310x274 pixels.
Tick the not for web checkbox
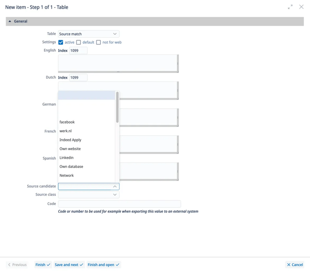tap(99, 42)
